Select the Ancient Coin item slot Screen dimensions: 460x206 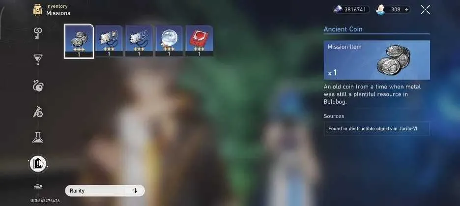(79, 41)
